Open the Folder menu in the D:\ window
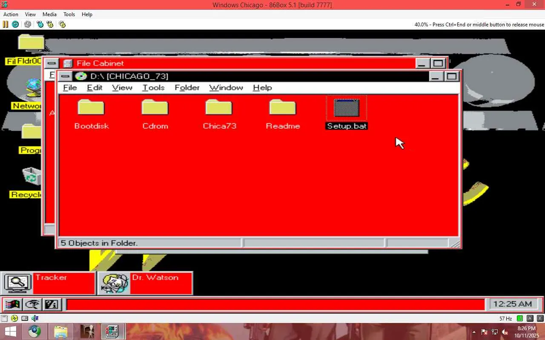The width and height of the screenshot is (545, 340). pyautogui.click(x=187, y=88)
